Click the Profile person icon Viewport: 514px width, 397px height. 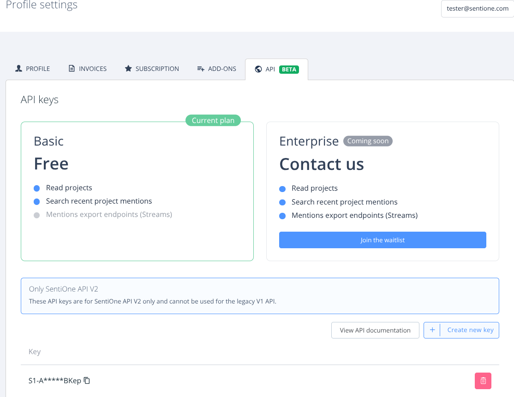tap(18, 69)
